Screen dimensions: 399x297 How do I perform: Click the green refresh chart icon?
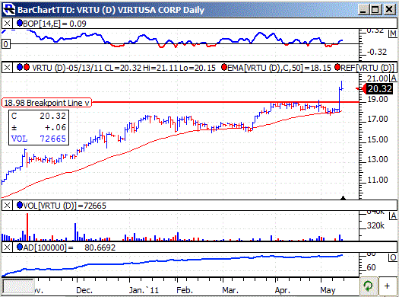tap(368, 286)
